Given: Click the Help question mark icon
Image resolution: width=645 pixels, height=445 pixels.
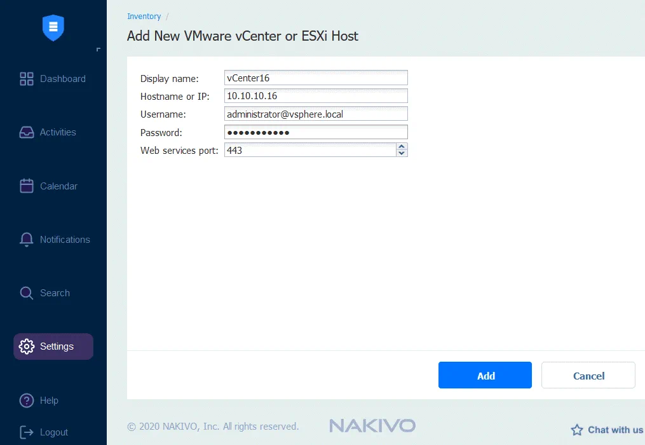Looking at the screenshot, I should [x=27, y=400].
